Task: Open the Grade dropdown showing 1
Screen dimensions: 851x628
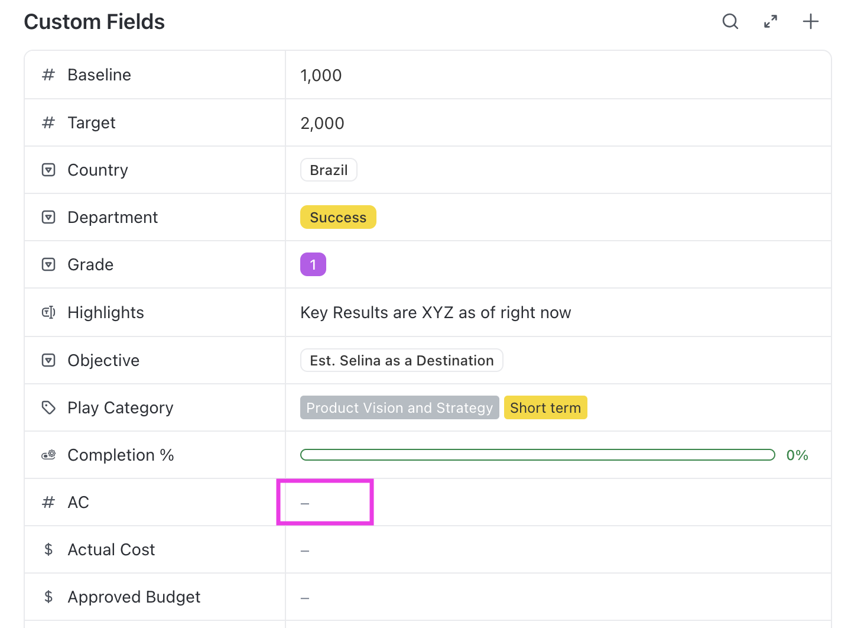Action: pos(313,265)
